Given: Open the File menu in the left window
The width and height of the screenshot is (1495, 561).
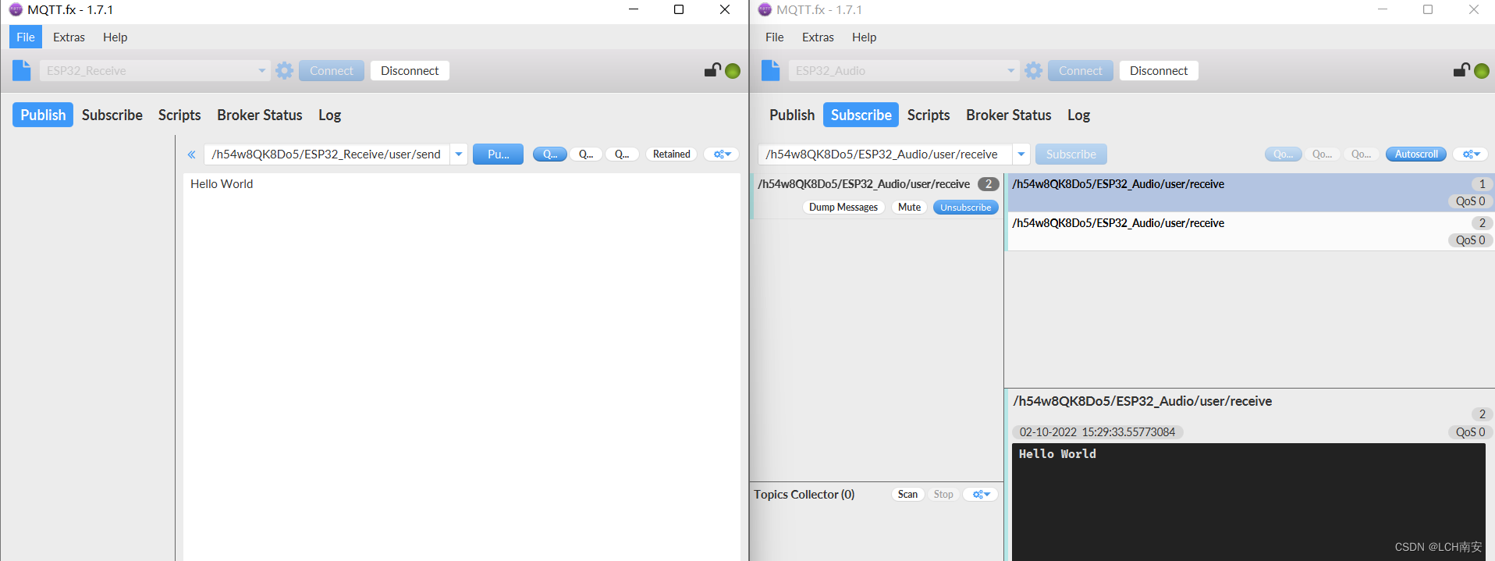Looking at the screenshot, I should click(26, 37).
